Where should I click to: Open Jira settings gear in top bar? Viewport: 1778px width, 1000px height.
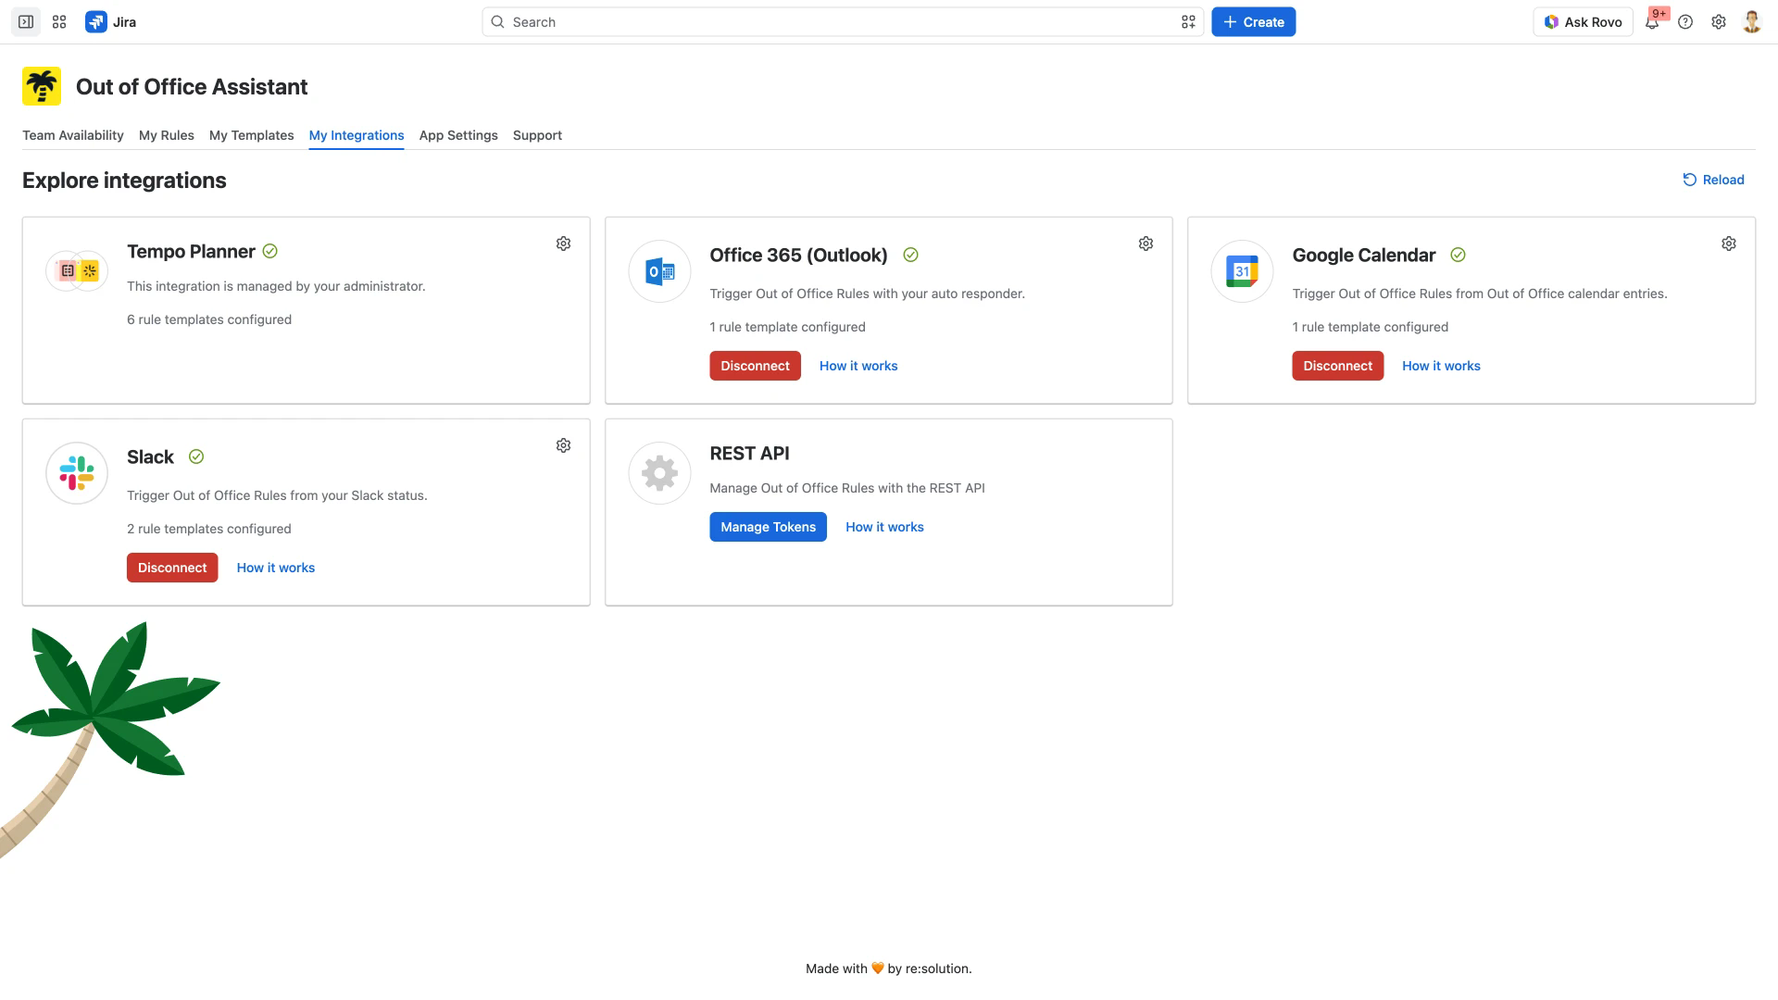(x=1719, y=22)
